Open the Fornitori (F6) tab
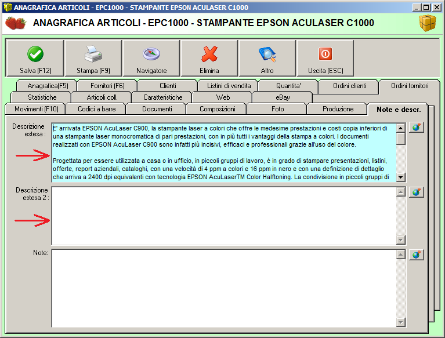Image resolution: width=445 pixels, height=338 pixels. pyautogui.click(x=107, y=86)
